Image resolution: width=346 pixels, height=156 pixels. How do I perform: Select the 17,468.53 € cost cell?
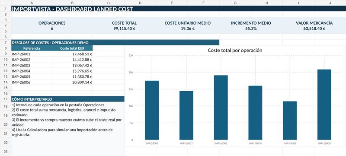click(72, 54)
